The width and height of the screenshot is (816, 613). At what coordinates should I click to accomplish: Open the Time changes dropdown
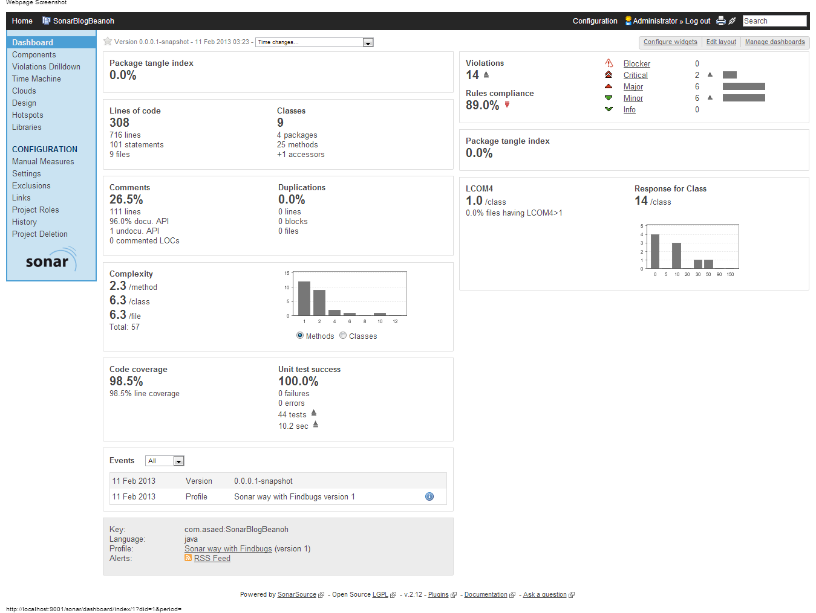pos(315,42)
